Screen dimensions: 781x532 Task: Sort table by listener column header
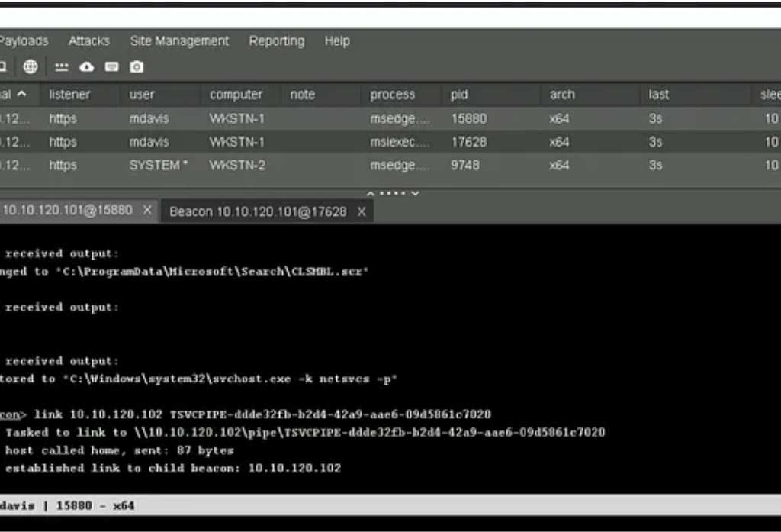tap(69, 95)
